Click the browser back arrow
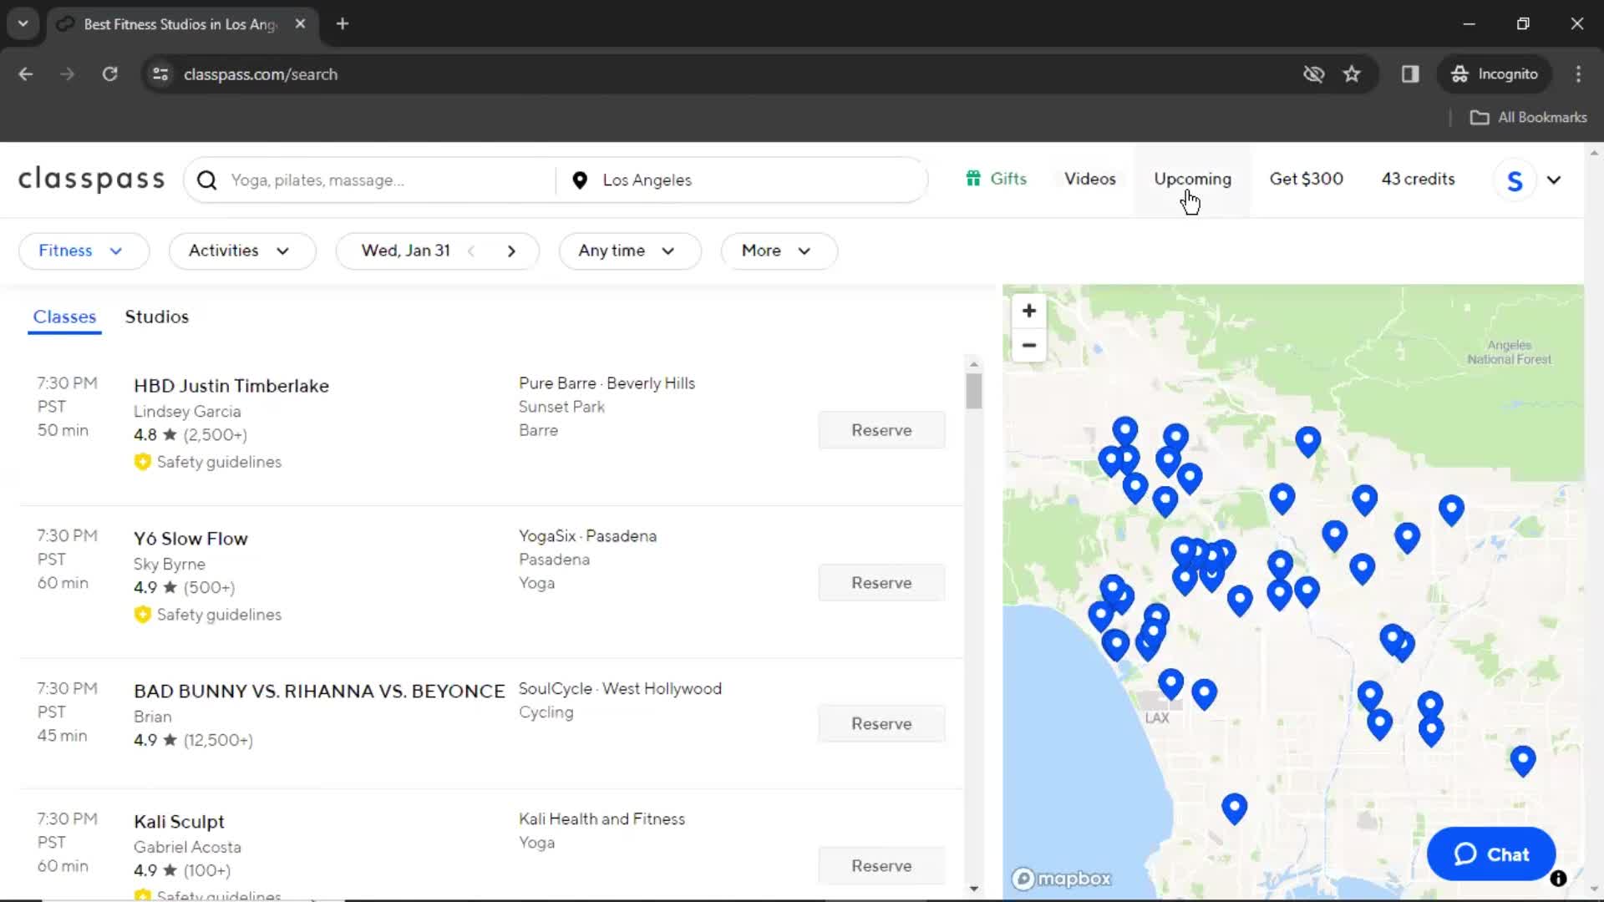1604x902 pixels. click(26, 74)
